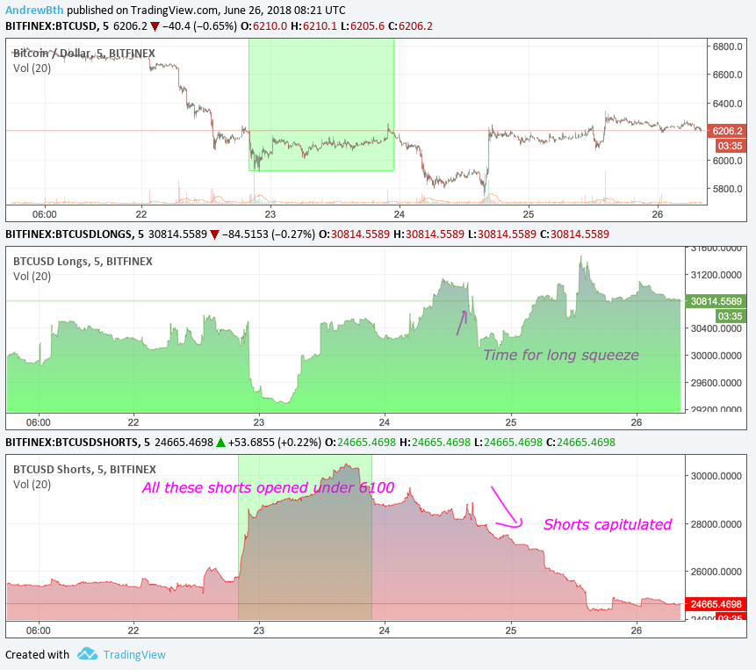Open the AndrewBth author link
Image resolution: width=756 pixels, height=670 pixels.
(34, 11)
